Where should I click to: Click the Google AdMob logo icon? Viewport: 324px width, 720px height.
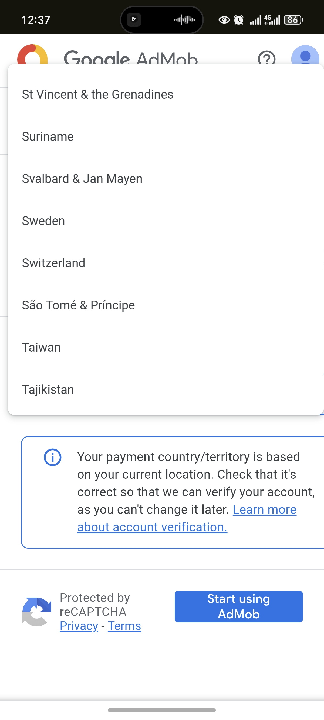pos(32,55)
